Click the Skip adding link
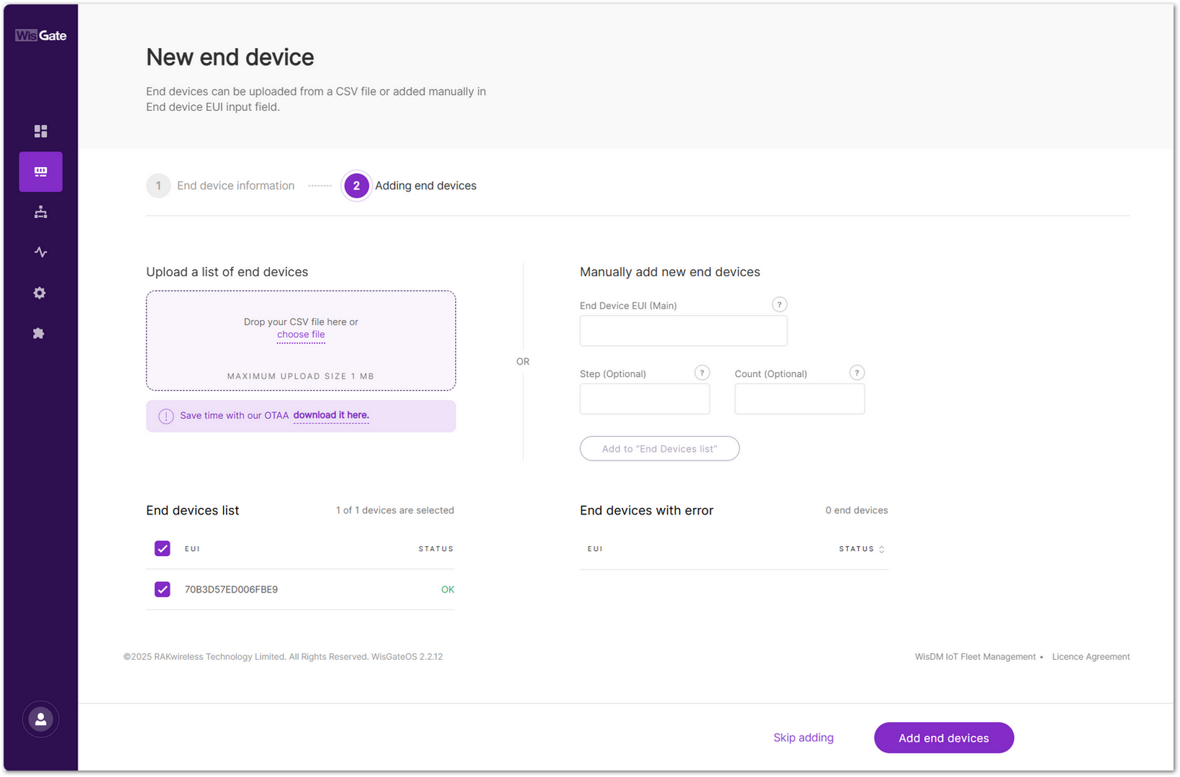 click(x=803, y=738)
